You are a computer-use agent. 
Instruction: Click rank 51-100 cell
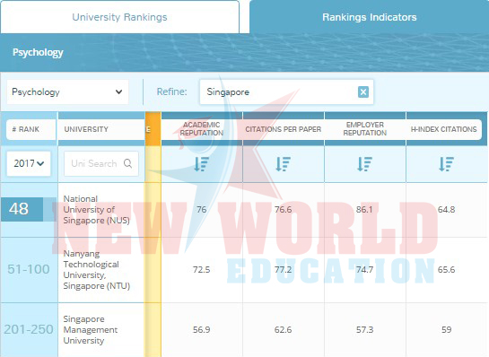29,269
